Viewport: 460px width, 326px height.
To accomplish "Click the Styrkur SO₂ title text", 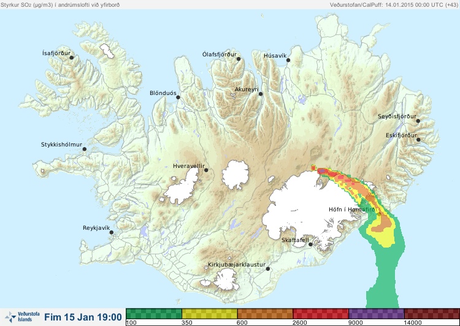I will point(60,5).
